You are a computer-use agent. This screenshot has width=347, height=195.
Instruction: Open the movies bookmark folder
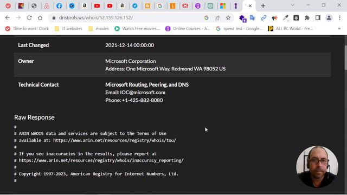[99, 29]
